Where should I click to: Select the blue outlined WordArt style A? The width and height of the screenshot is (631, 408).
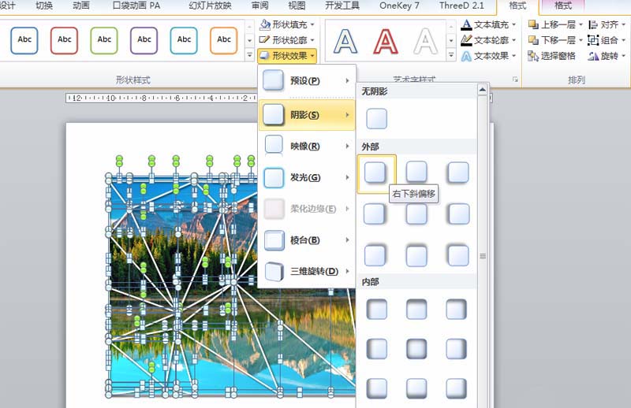(x=345, y=42)
